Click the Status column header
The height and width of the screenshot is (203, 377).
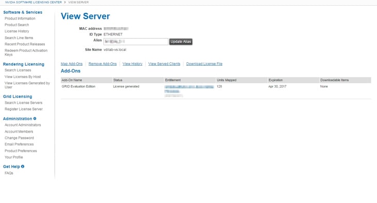[118, 80]
